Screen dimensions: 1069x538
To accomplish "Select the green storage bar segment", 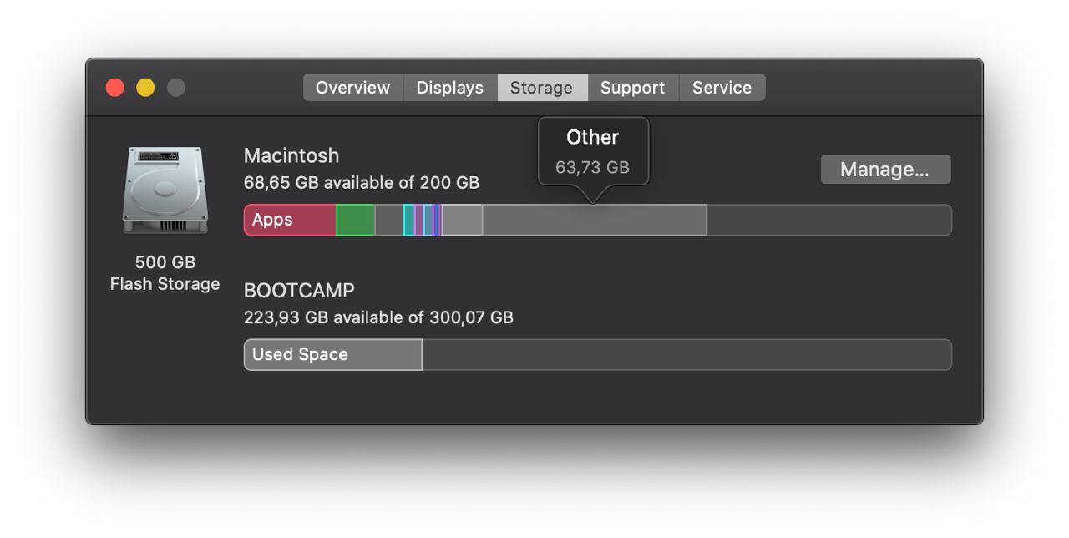I will point(356,220).
